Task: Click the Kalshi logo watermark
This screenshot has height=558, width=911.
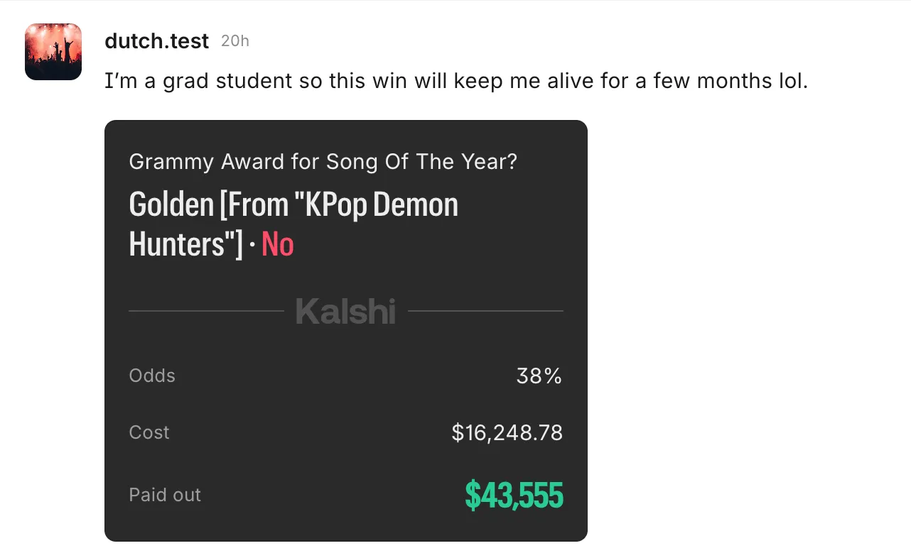Action: [x=345, y=311]
